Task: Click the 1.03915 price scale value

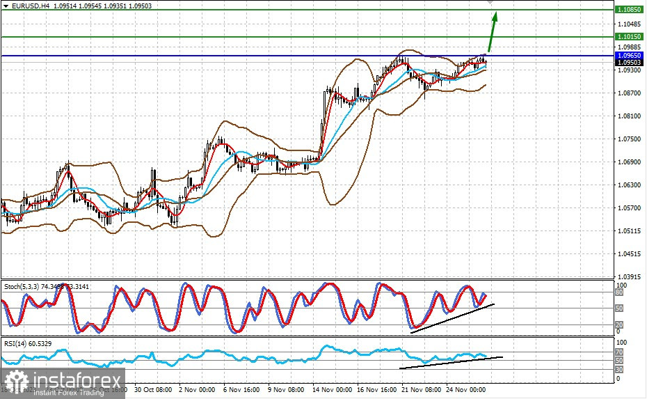Action: coord(629,276)
